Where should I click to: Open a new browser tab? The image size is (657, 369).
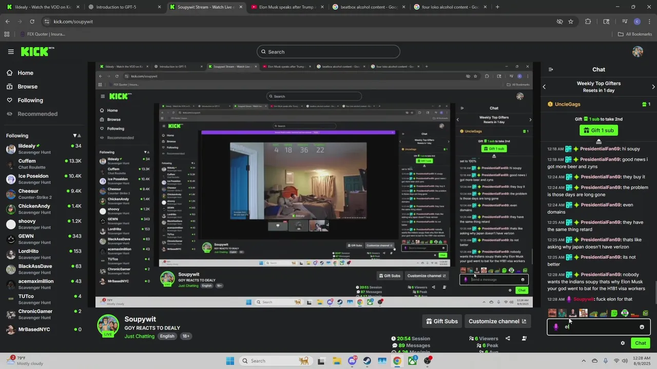coord(497,7)
